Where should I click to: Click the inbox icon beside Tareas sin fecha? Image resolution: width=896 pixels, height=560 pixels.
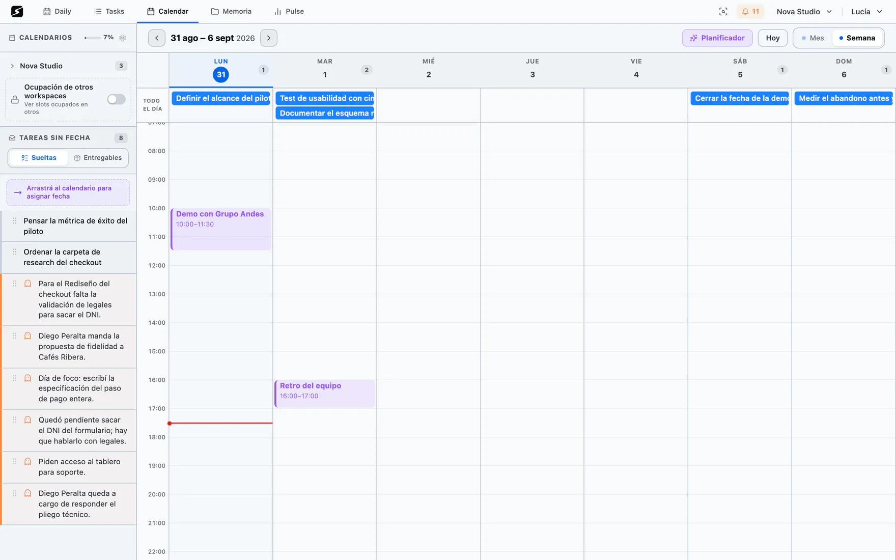(x=12, y=138)
